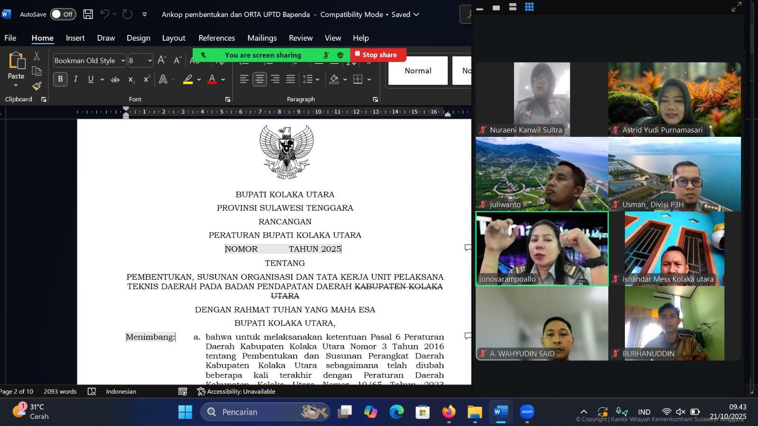Click the Stop share button

click(378, 55)
